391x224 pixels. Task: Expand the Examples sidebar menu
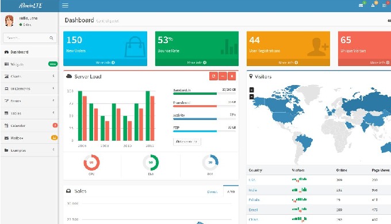pyautogui.click(x=29, y=150)
